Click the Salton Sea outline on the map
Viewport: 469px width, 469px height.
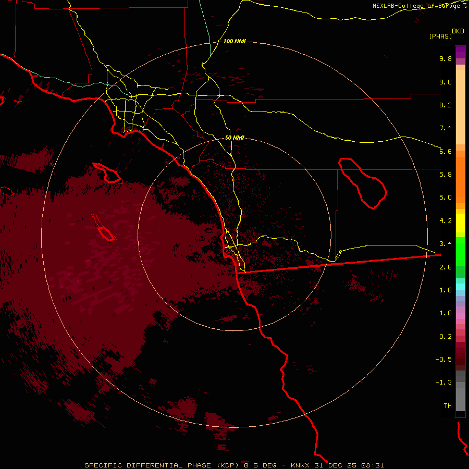pos(363,183)
